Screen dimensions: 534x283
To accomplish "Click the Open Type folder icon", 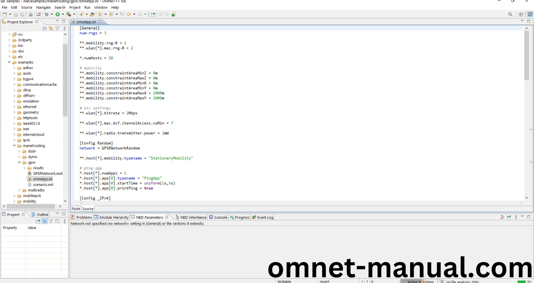I will (x=92, y=14).
